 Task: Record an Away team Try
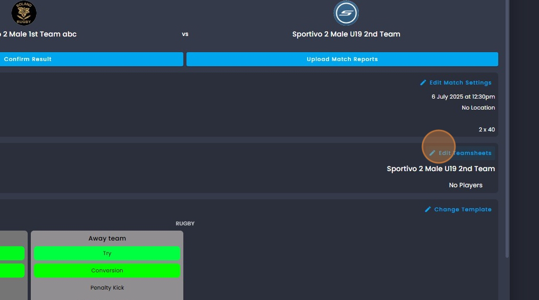click(107, 254)
